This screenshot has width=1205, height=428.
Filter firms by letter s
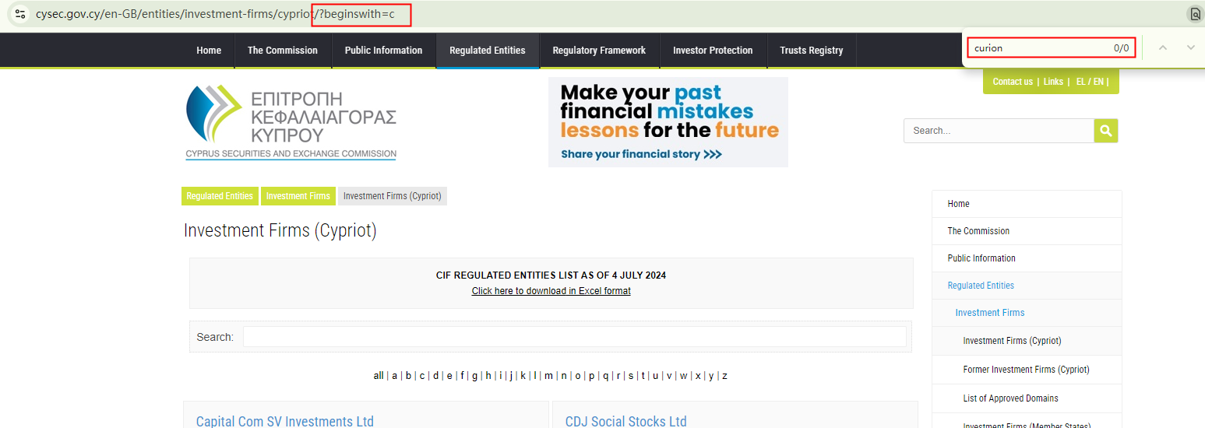(631, 376)
